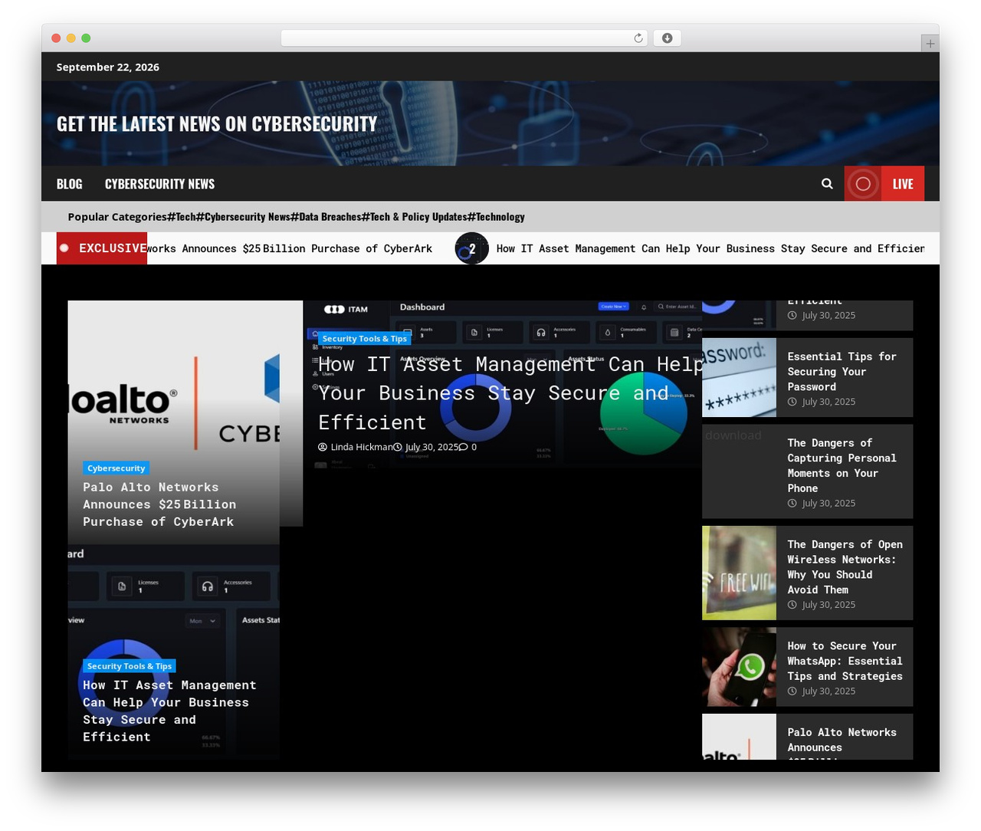
Task: Select #Tech & Policy Updates category
Action: point(415,217)
